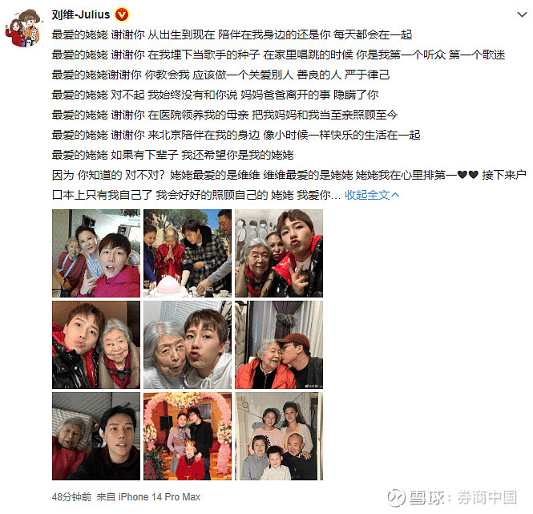Open the birthday cake celebration photo

[188, 253]
